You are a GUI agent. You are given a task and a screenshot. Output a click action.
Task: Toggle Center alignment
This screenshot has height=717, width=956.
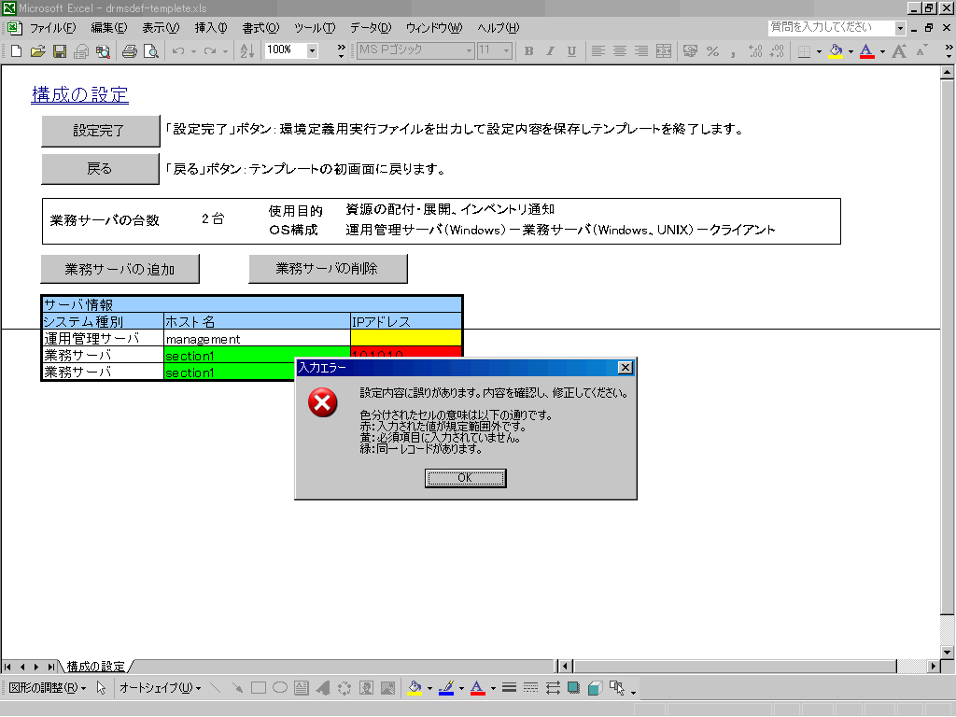[x=620, y=51]
